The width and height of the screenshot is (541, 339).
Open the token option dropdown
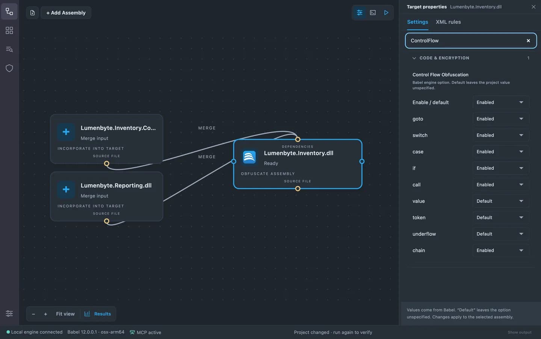pos(500,217)
